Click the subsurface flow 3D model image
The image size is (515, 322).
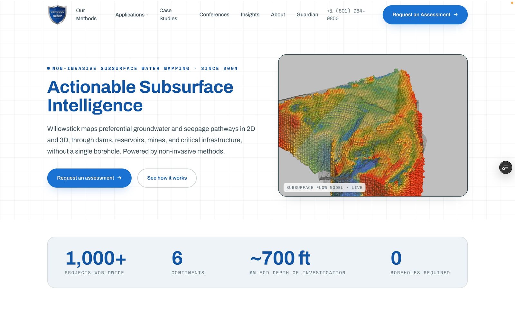pos(373,126)
